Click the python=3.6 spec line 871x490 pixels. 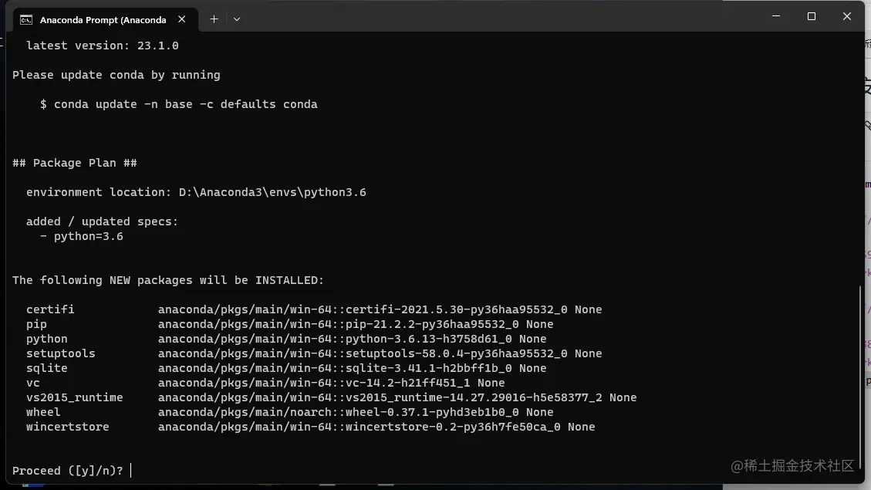[x=82, y=237]
